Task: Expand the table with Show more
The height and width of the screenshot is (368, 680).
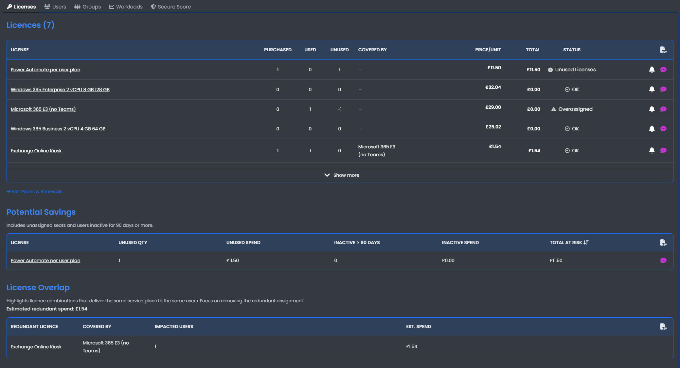Action: click(x=341, y=175)
